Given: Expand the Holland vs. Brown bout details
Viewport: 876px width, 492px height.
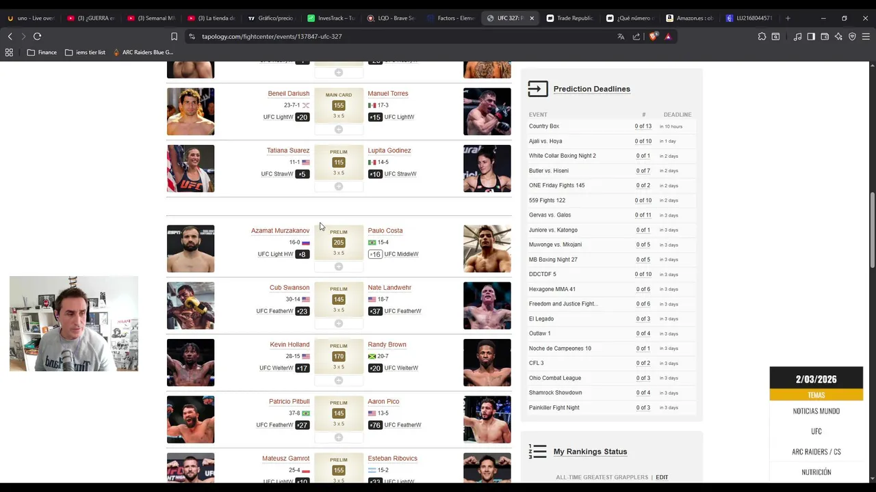Looking at the screenshot, I should 338,380.
